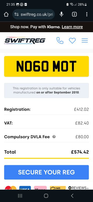Tap the NO60 MOT number plate
This screenshot has width=93, height=202.
coord(46,66)
